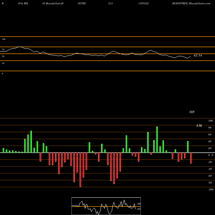215x215 pixels.
Task: Select the 'SI(TM)' header label
Action: (82, 3)
